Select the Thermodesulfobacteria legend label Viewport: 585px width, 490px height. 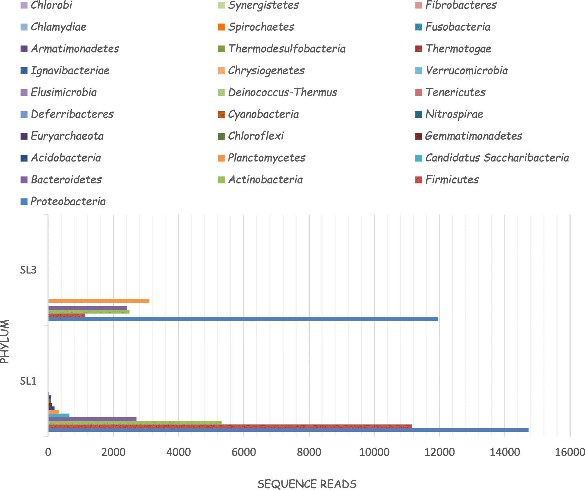pos(287,49)
